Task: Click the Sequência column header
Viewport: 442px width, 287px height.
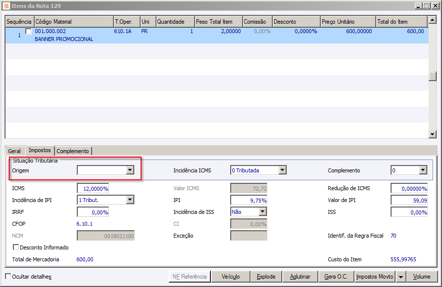Action: [19, 22]
